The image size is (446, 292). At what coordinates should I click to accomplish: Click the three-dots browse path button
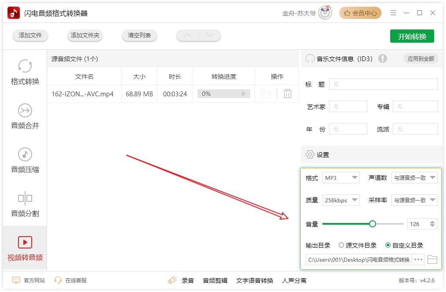point(418,259)
